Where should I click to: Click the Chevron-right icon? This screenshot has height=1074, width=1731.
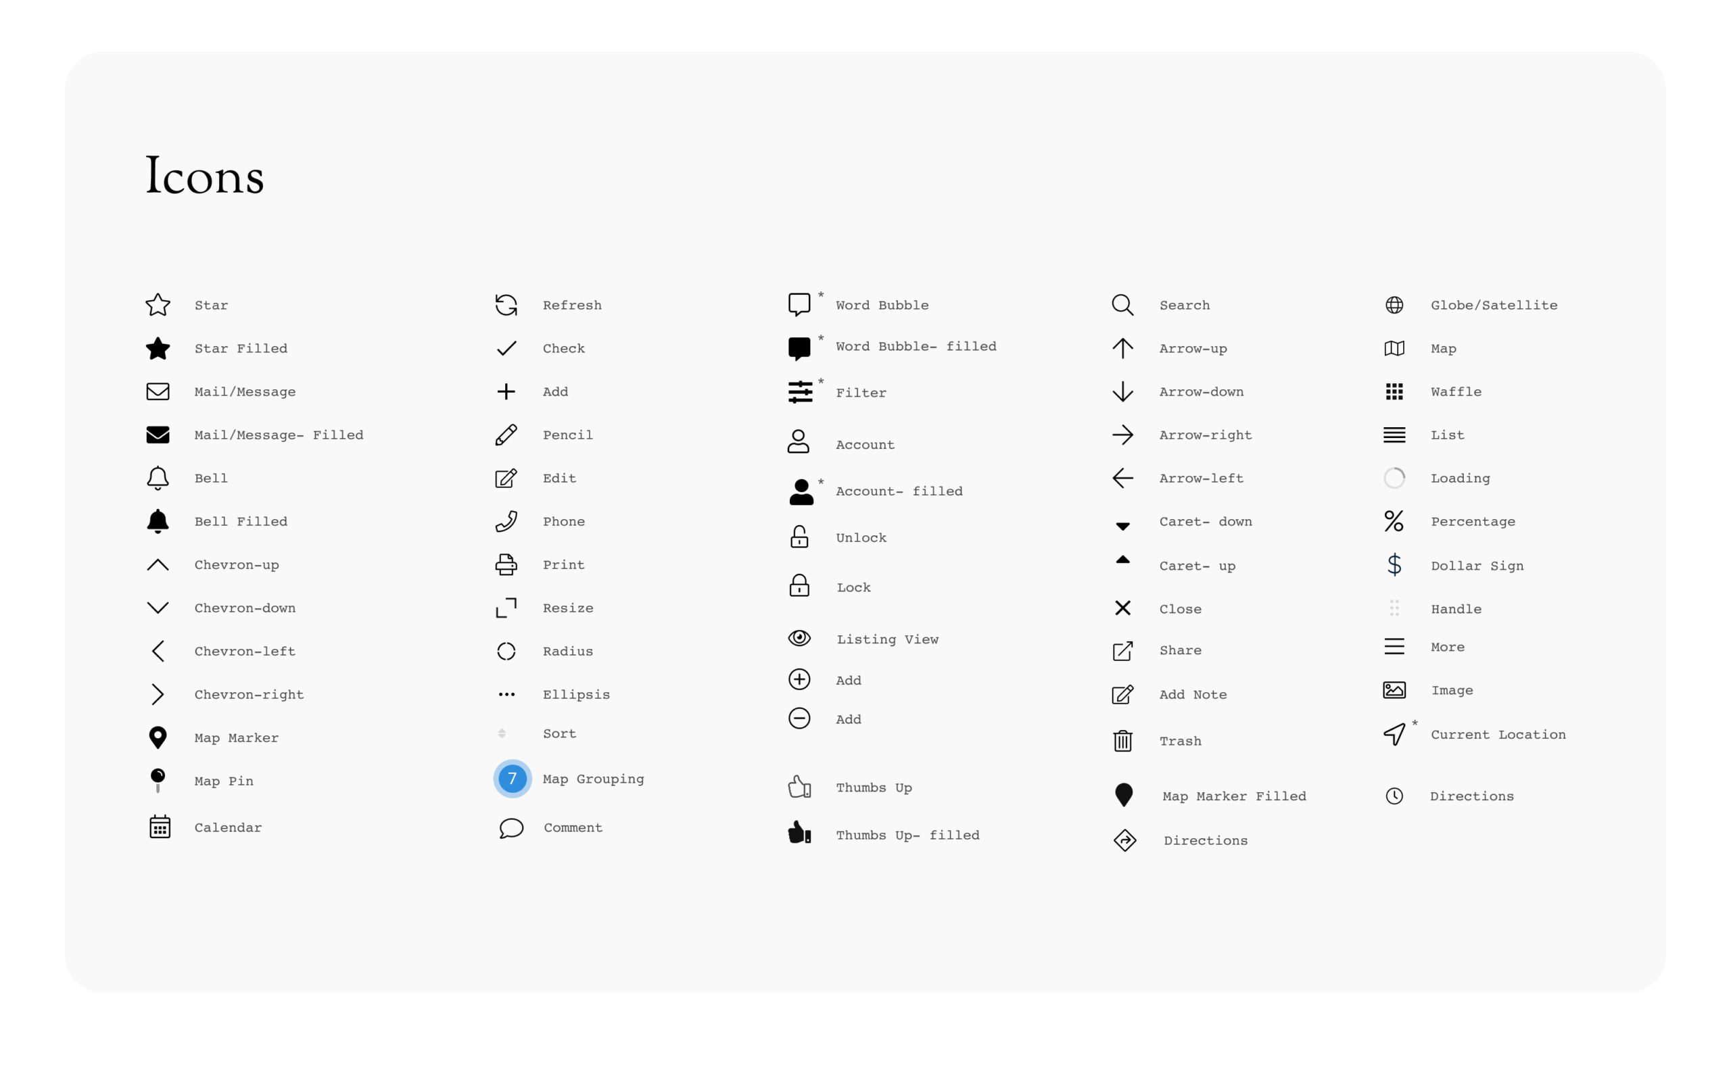click(x=158, y=695)
